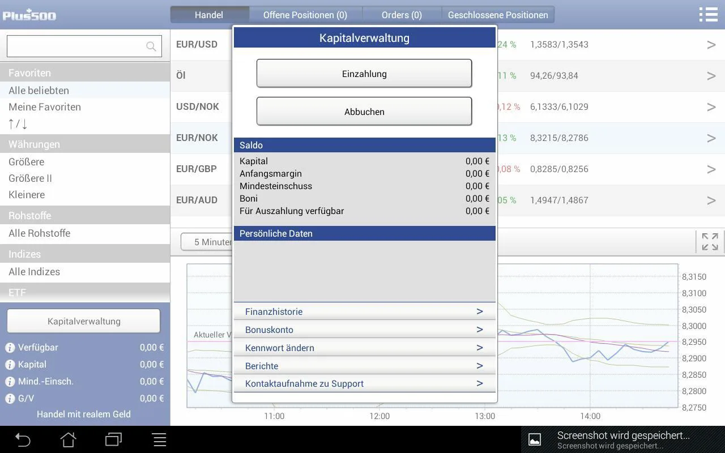Click the search magnifier icon
Screen dimensions: 725x453
pyautogui.click(x=151, y=46)
